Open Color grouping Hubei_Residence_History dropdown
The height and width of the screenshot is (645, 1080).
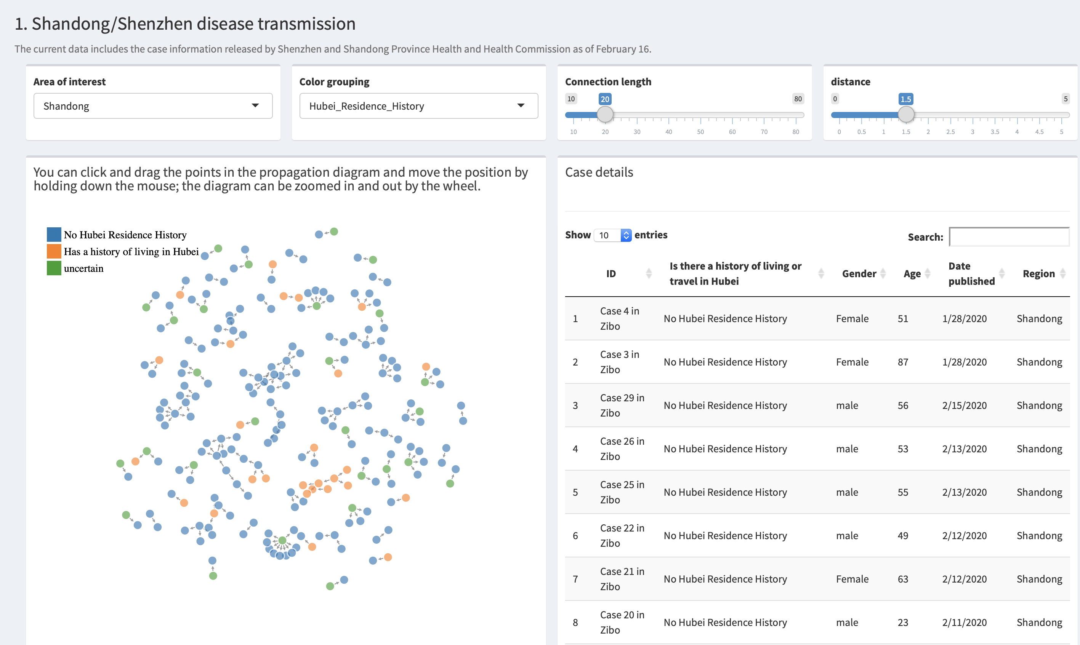[x=418, y=105]
